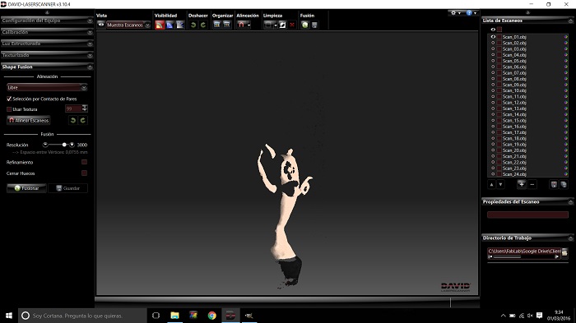The height and width of the screenshot is (323, 576).
Task: Click the undo arrow under Deshacer
Action: coord(193,25)
